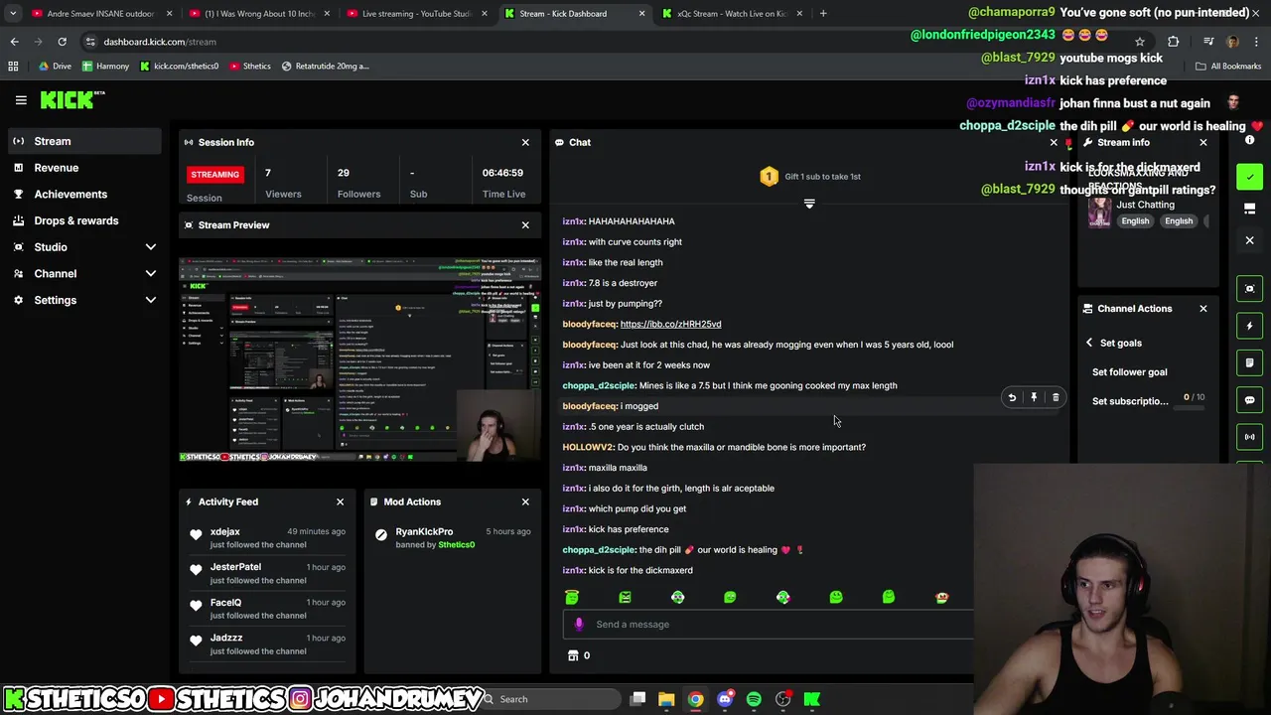
Task: Click the reply arrow on the hovered chat message
Action: point(1012,397)
